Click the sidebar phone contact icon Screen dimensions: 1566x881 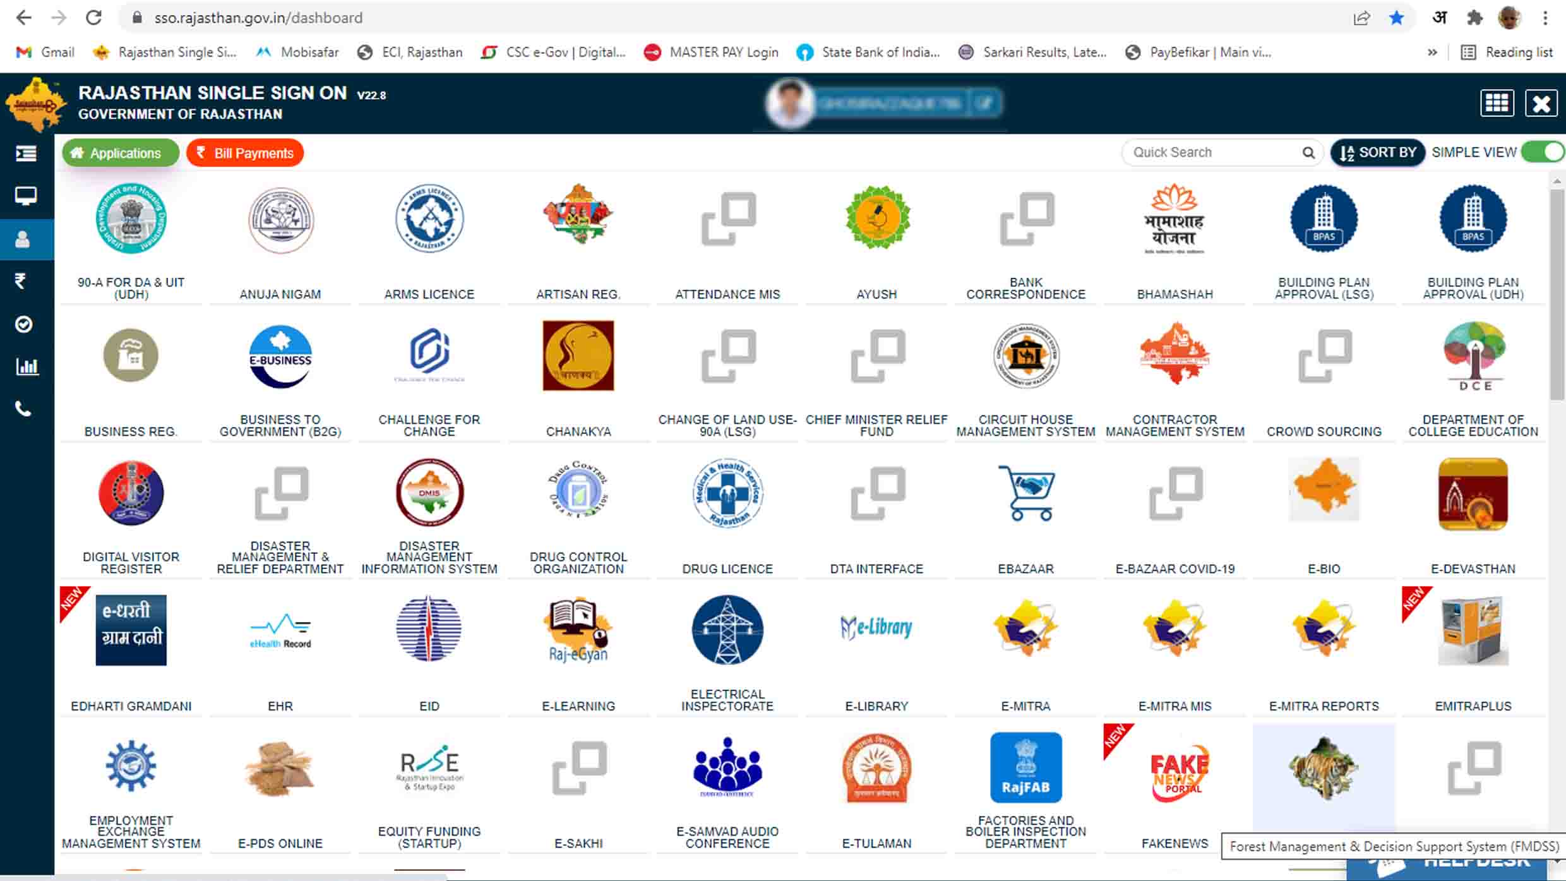pyautogui.click(x=23, y=409)
